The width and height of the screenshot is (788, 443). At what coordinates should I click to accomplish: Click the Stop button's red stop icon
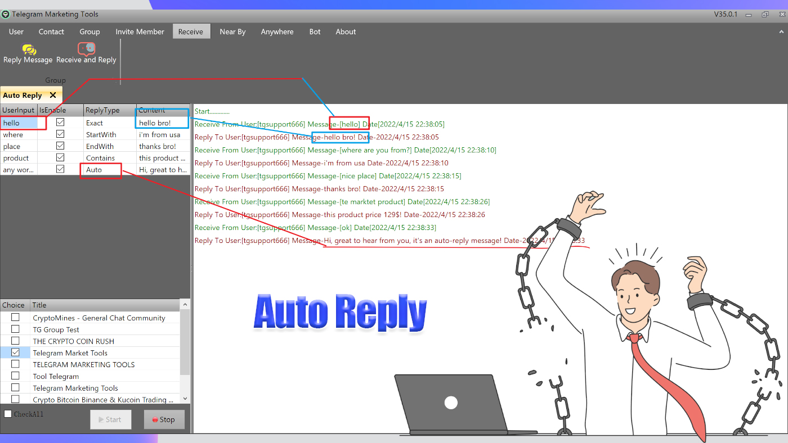(156, 419)
